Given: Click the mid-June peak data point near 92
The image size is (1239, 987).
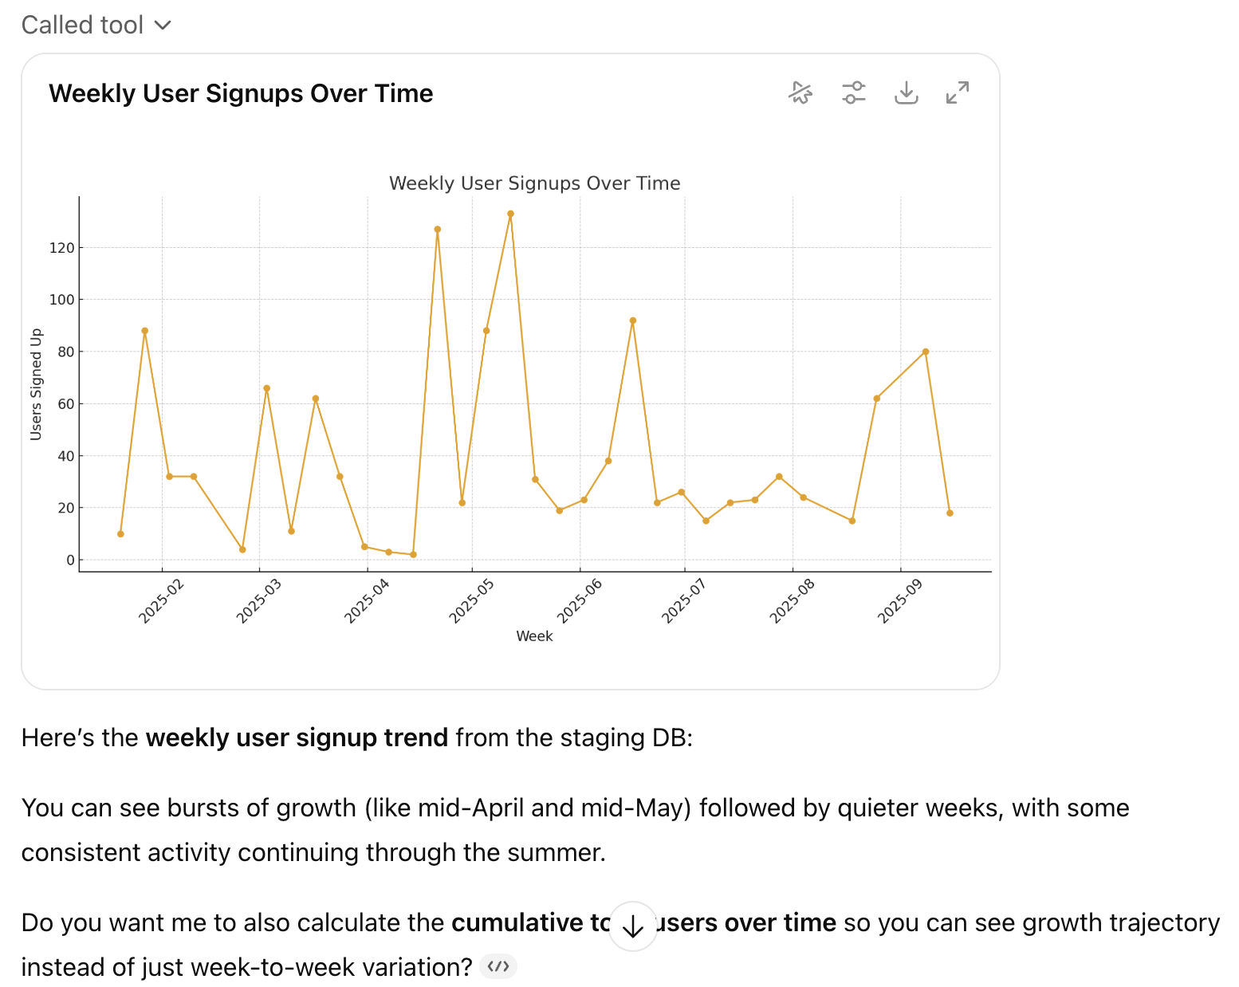Looking at the screenshot, I should coord(633,320).
